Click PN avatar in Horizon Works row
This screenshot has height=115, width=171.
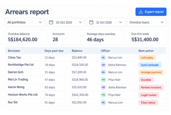click(x=103, y=95)
